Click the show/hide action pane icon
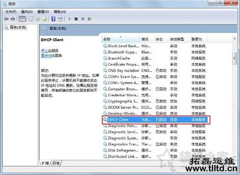This screenshot has height=175, width=240. 60,19
